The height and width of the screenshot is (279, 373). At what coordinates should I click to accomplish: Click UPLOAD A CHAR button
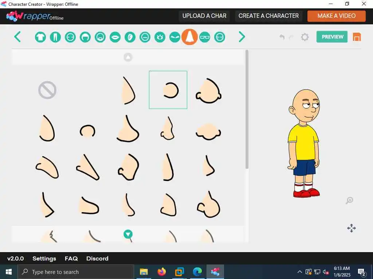(204, 16)
